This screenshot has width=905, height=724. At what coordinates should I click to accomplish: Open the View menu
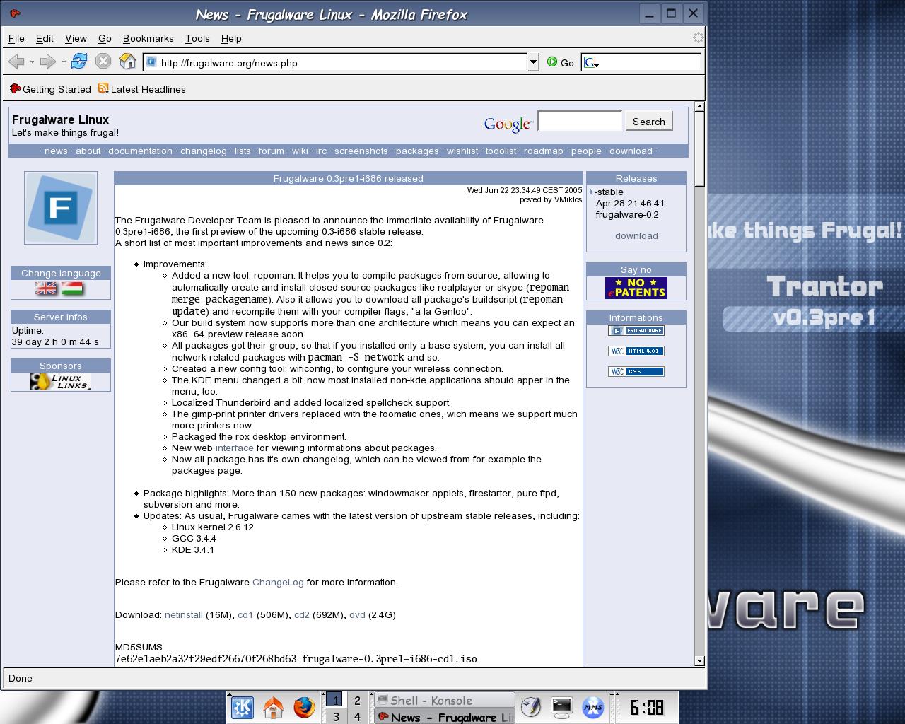click(x=76, y=38)
